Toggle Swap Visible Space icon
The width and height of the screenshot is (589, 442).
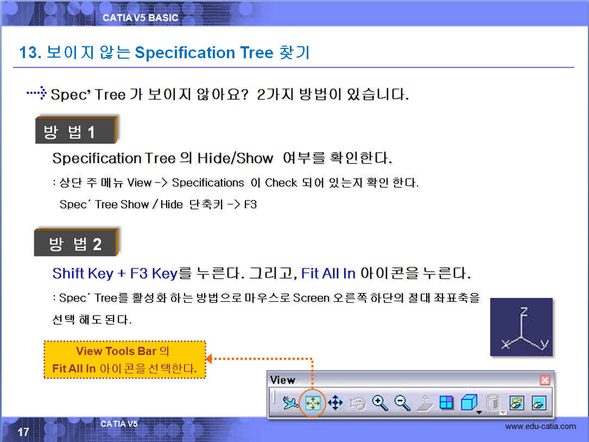[539, 403]
